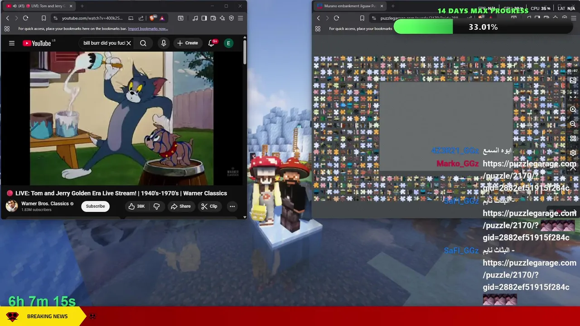Open Brave Wallet icon in YouTube window
The image size is (580, 326).
[213, 18]
